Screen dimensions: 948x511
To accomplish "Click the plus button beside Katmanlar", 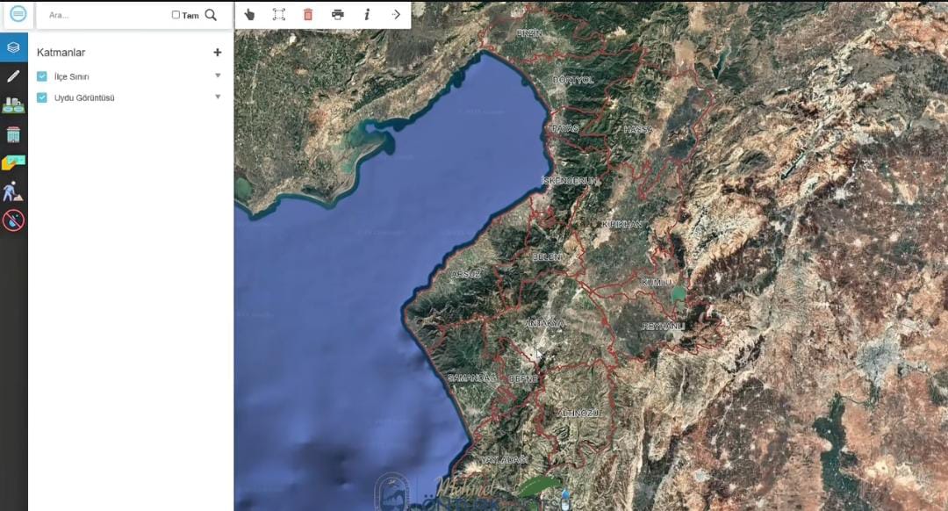I will [x=218, y=52].
